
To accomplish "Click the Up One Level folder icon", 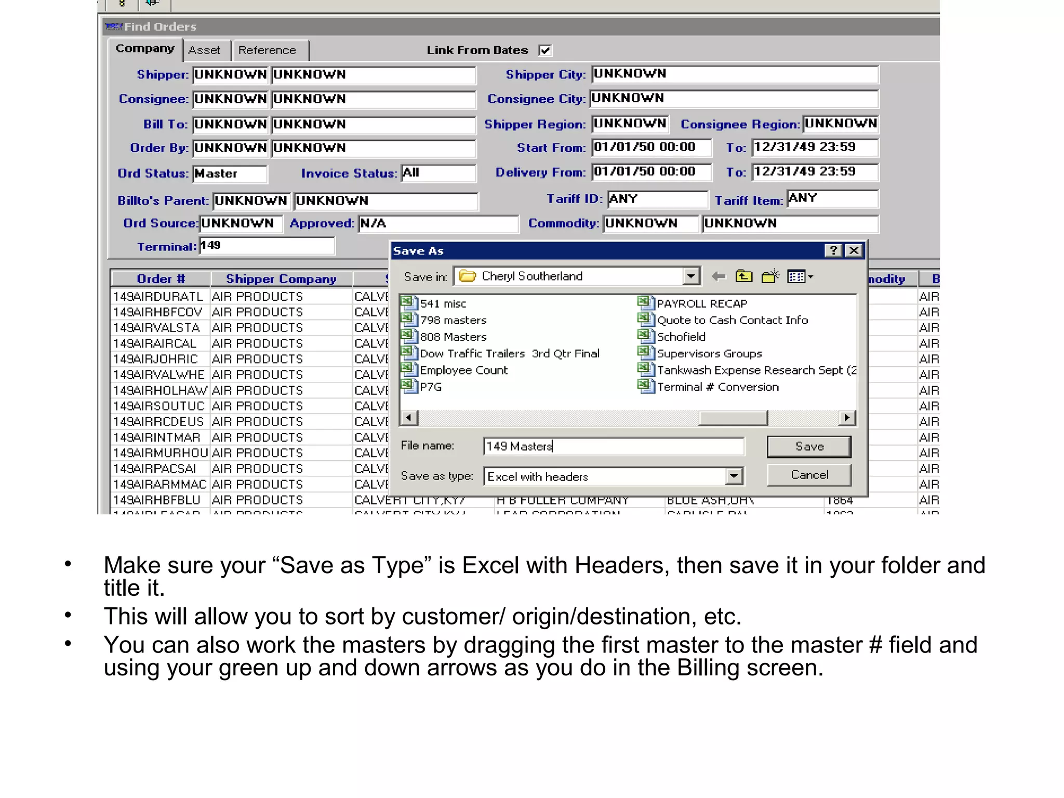I will [x=744, y=276].
